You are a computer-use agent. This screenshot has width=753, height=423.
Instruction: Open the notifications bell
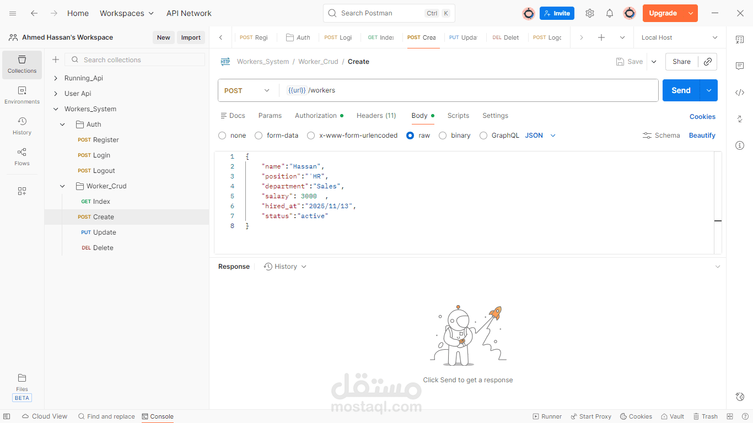pos(610,13)
